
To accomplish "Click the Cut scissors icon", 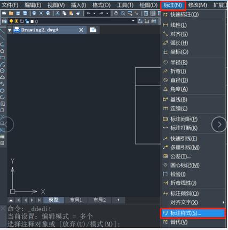I will click(x=58, y=13).
